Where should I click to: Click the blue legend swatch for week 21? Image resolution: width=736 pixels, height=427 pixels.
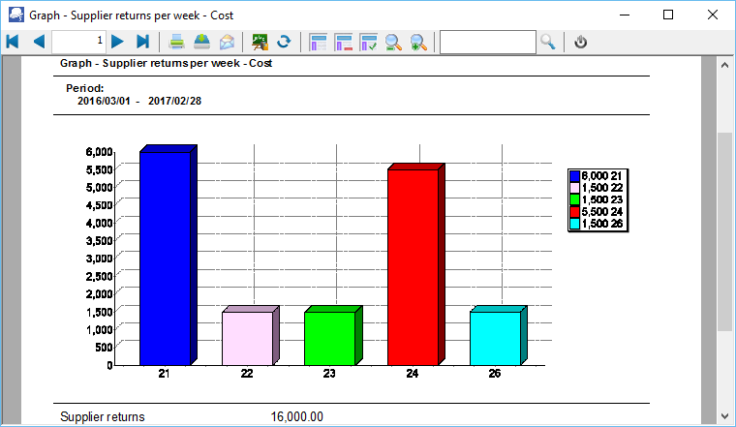574,176
